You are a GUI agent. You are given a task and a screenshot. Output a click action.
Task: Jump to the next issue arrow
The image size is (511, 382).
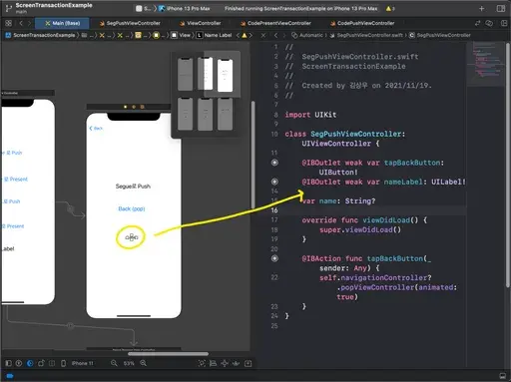coord(251,35)
